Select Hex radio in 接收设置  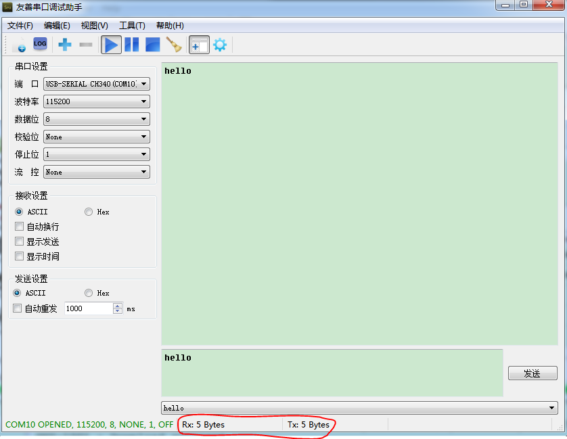89,212
